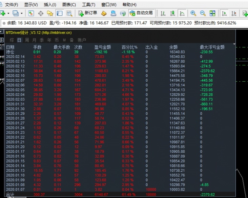Switch chart to candlestick mode
248x198 pixels.
(172, 13)
